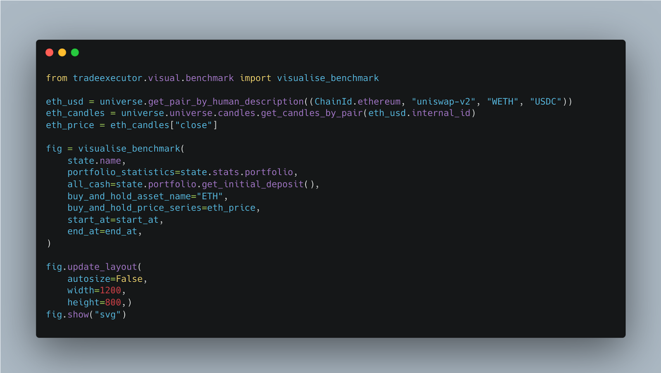Click the yellow minimize dot
This screenshot has height=373, width=661.
point(62,52)
